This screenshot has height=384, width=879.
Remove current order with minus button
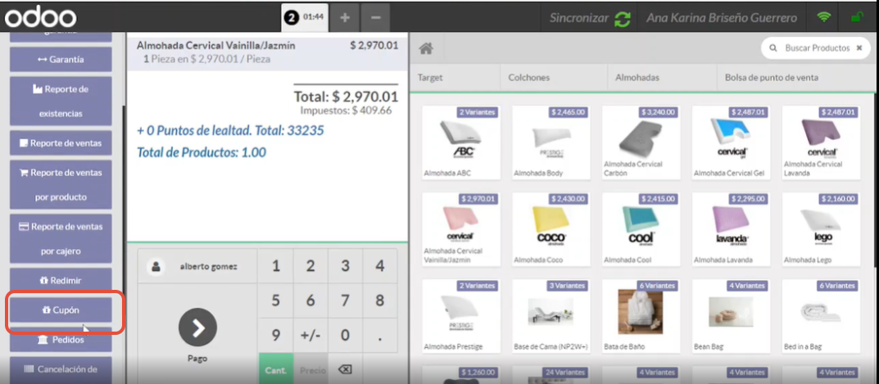point(375,17)
